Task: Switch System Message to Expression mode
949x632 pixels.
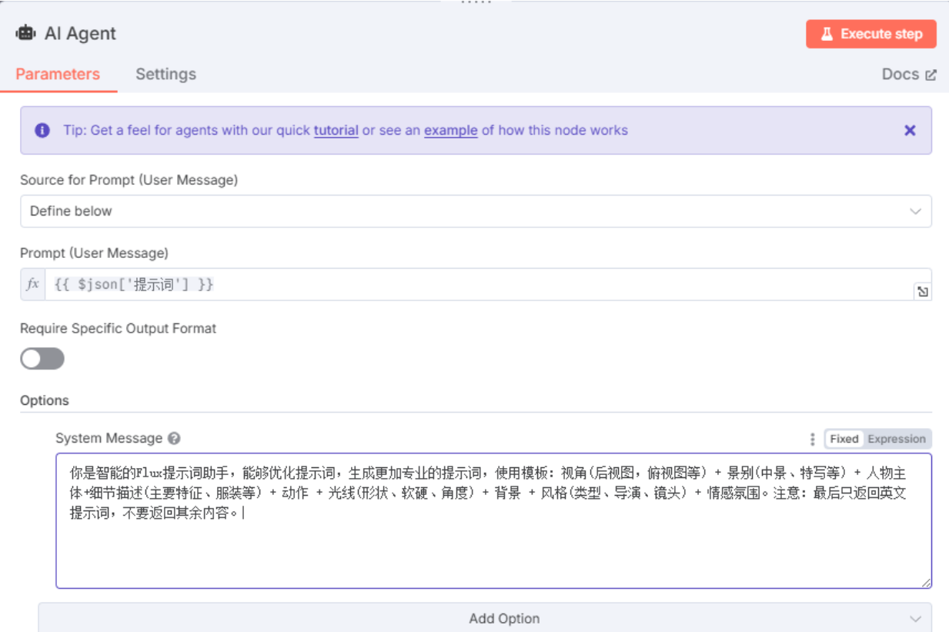Action: [896, 438]
